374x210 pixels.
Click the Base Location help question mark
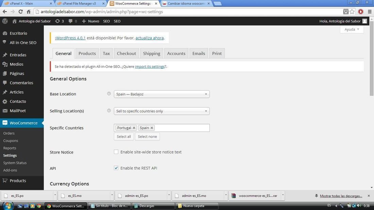pos(109,93)
